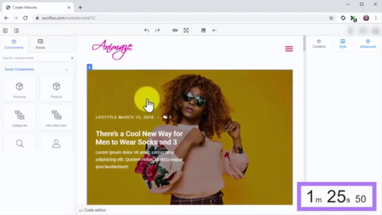
Task: Click the blue A badge above the hero
Action: [89, 67]
